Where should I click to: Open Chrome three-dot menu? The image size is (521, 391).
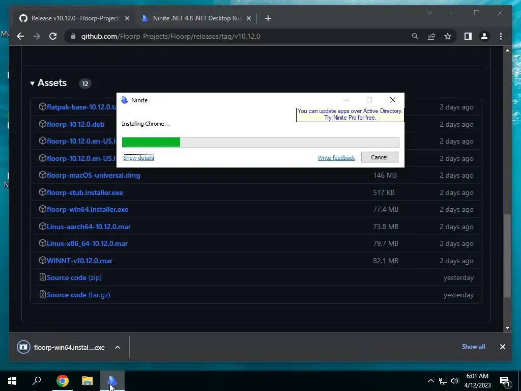point(501,36)
